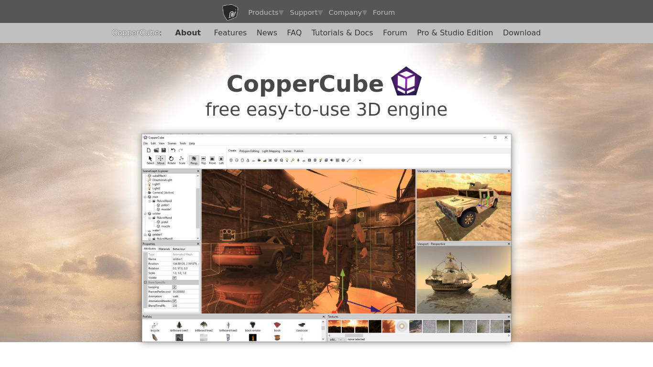Open the Tools menu
The height and width of the screenshot is (367, 653).
pyautogui.click(x=183, y=143)
